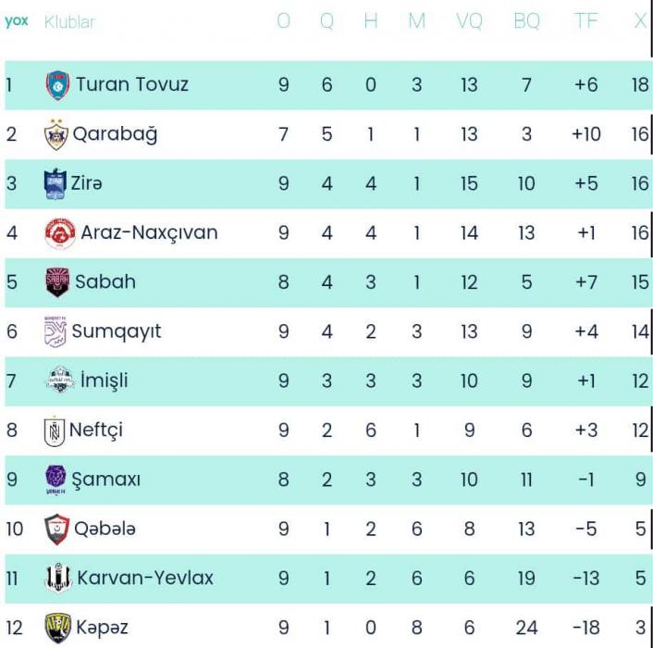Select the Neftçi team name
Screen dimensions: 653x648
click(x=96, y=430)
